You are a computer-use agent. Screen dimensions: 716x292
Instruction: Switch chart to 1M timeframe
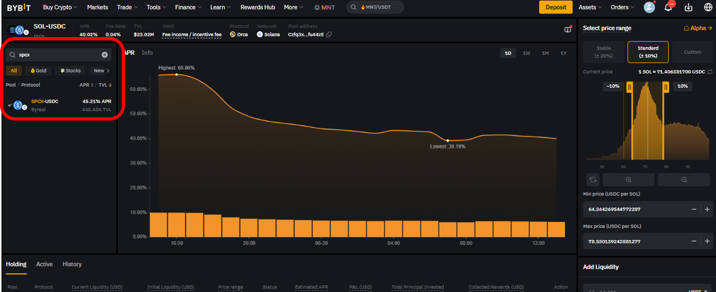(545, 53)
